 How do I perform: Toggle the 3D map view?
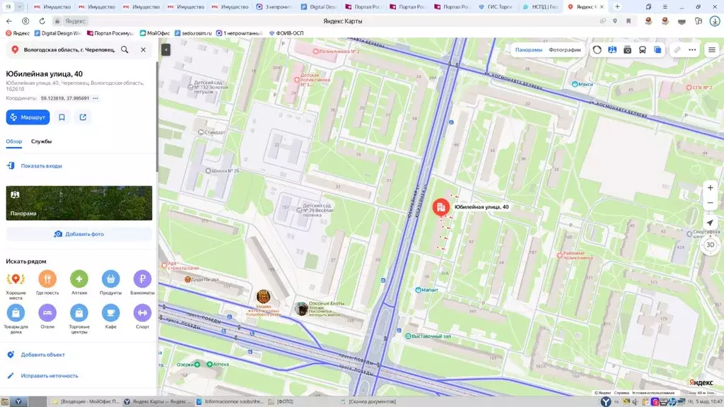click(710, 245)
